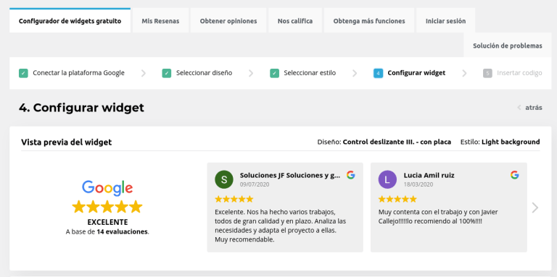Open the Obtener opiniones tab
This screenshot has width=557, height=277.
228,21
